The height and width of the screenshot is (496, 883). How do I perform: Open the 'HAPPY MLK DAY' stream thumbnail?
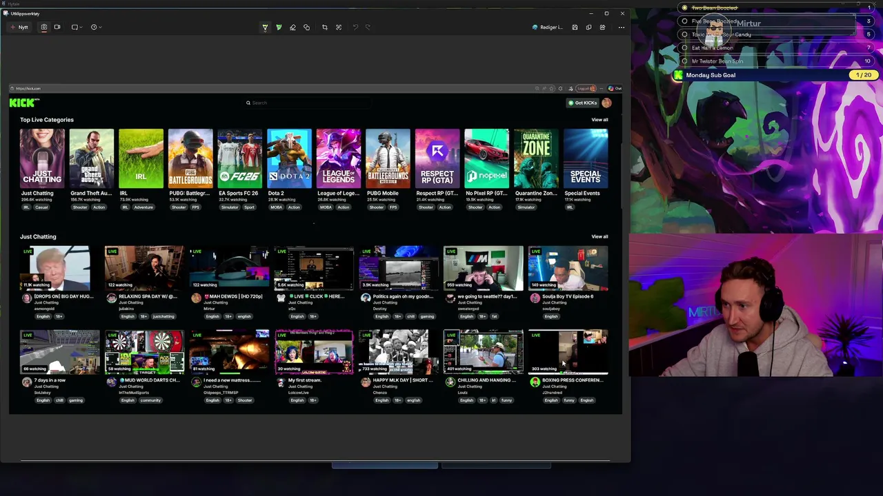(399, 352)
